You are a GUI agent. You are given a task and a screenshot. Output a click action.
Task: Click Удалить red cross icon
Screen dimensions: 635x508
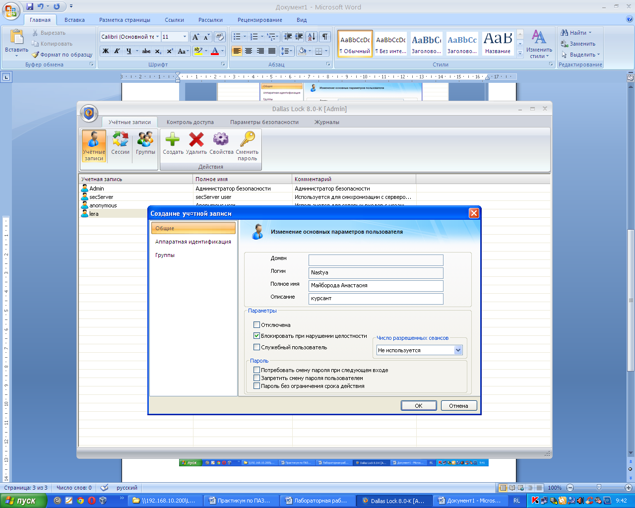coord(196,143)
